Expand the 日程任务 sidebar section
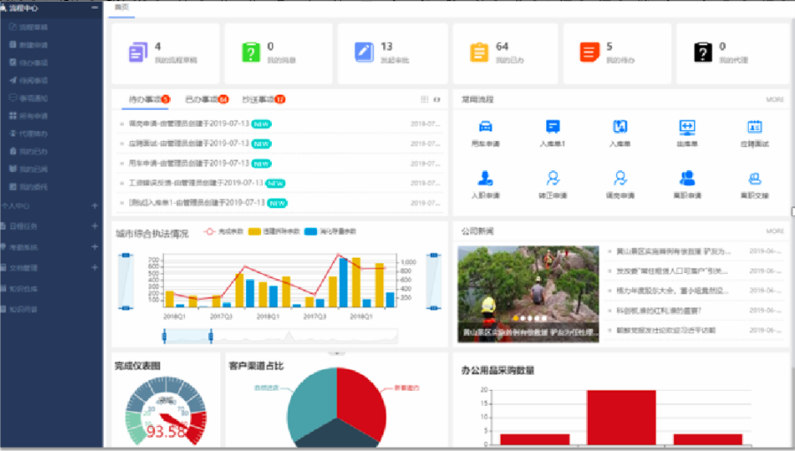The height and width of the screenshot is (451, 795). point(95,226)
